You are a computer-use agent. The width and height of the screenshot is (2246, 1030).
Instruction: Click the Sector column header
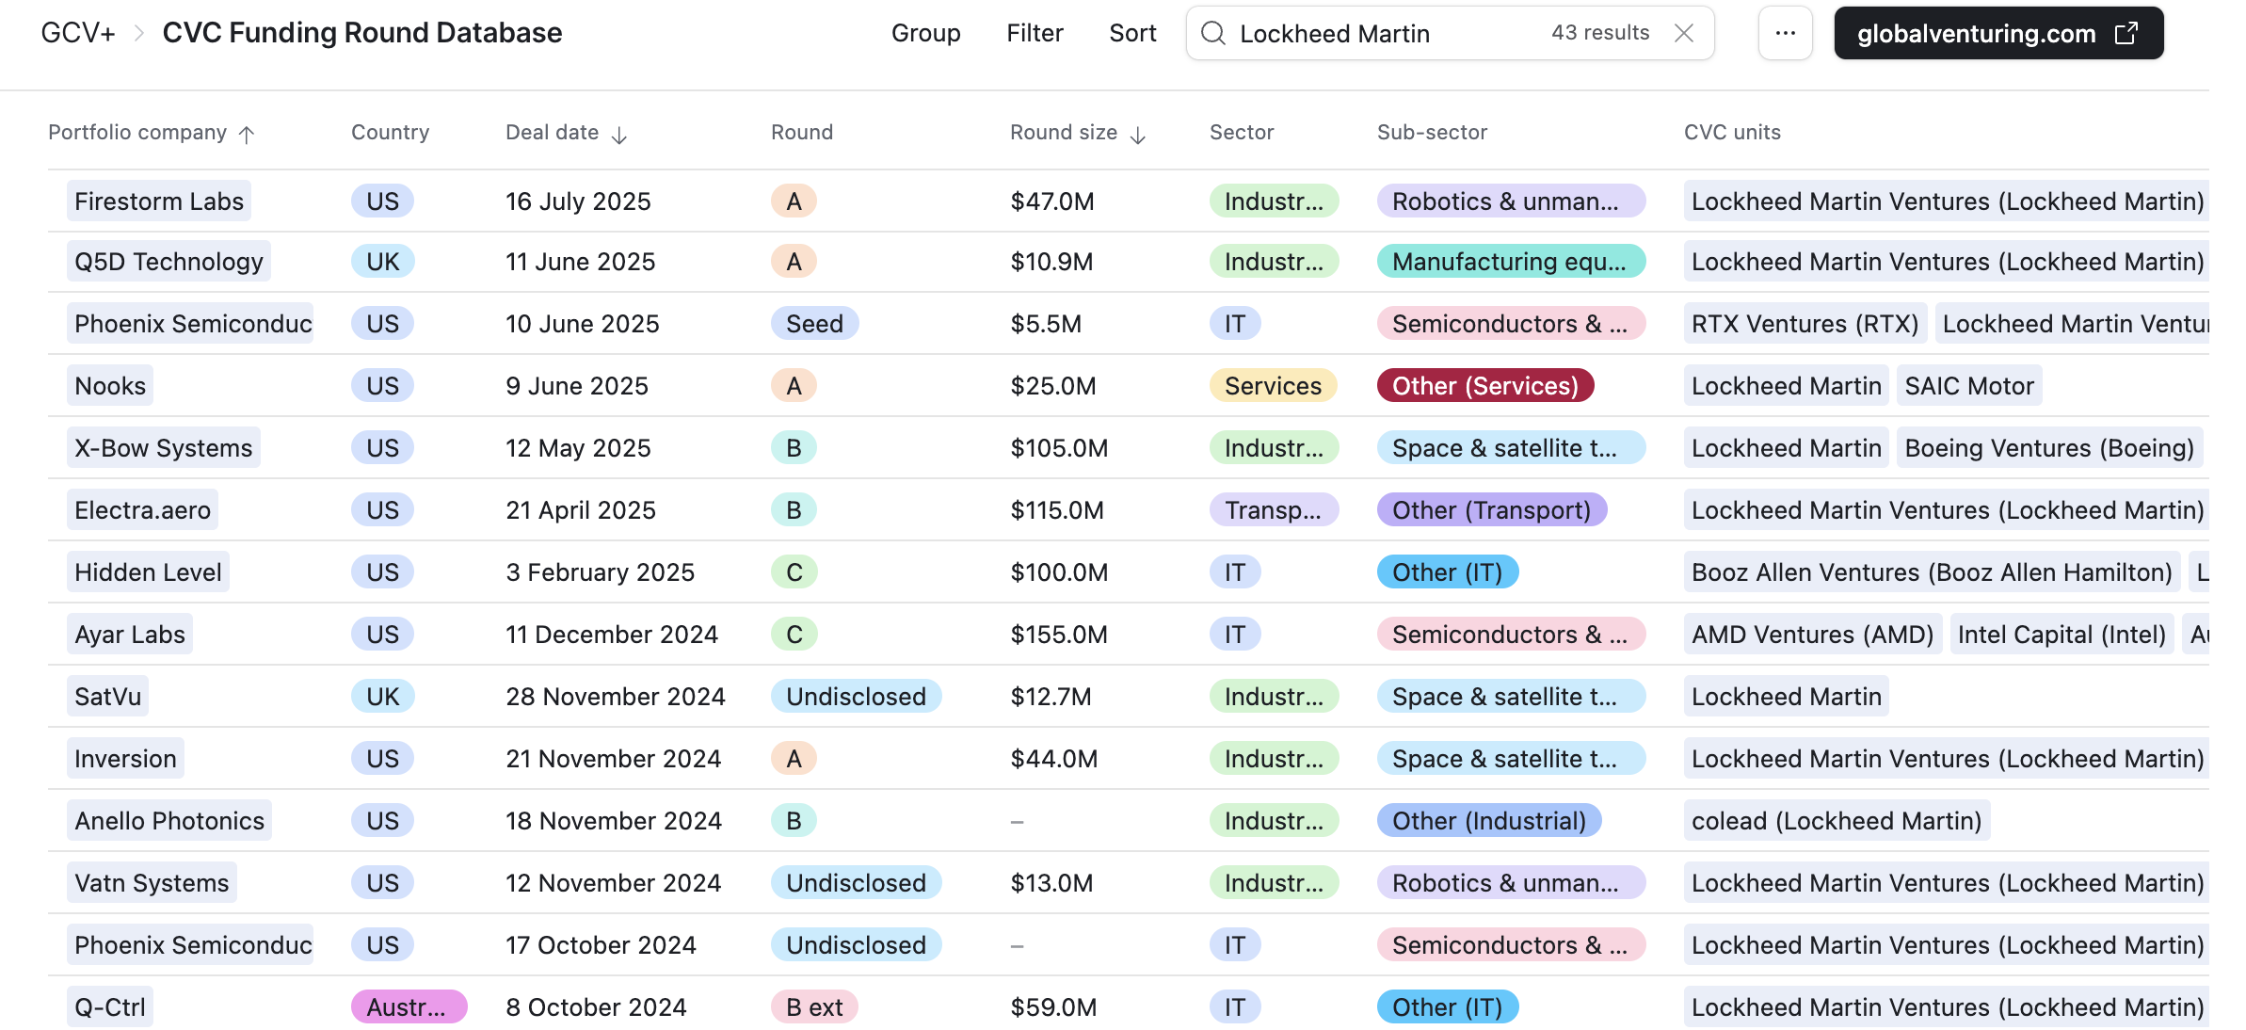click(1241, 133)
